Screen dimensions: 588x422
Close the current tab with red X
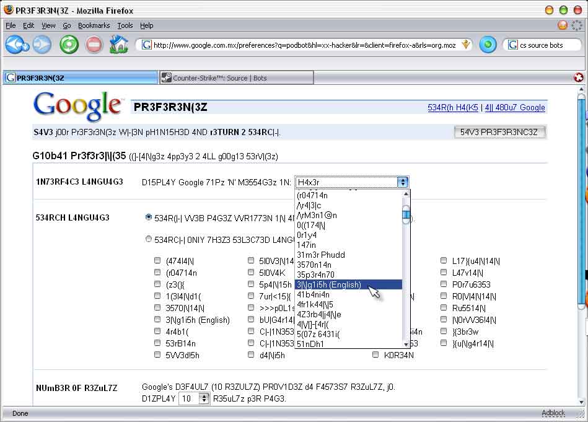578,77
